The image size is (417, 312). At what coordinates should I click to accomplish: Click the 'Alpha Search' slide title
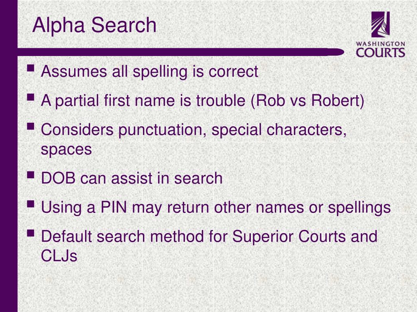coord(94,26)
